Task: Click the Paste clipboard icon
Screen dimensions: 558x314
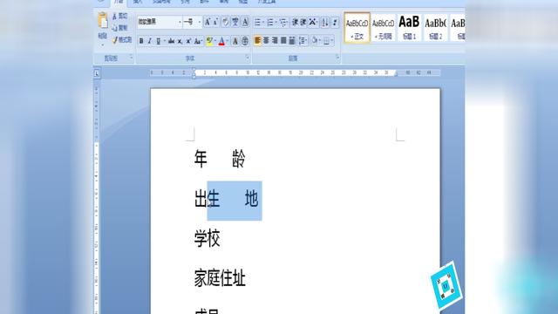Action: 103,21
